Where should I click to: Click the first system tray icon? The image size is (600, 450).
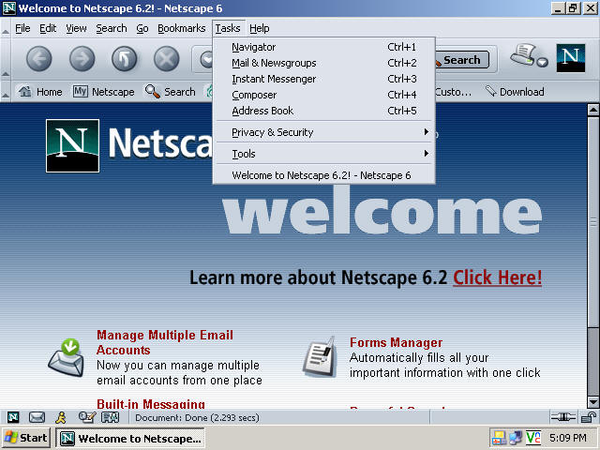click(x=499, y=438)
